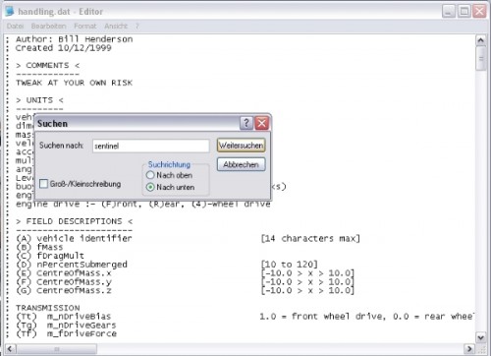Viewport: 491px width, 356px height.
Task: Click the Suchen nach text field
Action: (151, 146)
